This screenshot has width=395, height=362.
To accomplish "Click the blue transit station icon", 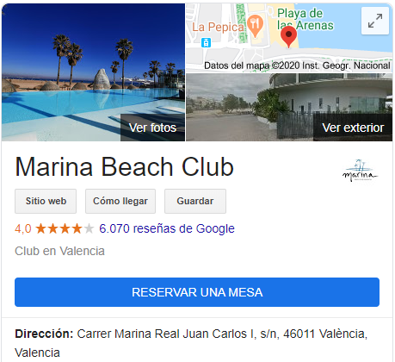I will [x=206, y=42].
